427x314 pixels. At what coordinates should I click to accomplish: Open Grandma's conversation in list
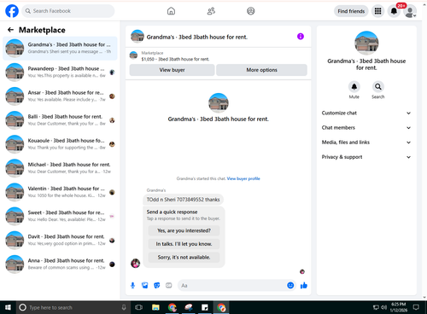click(60, 48)
